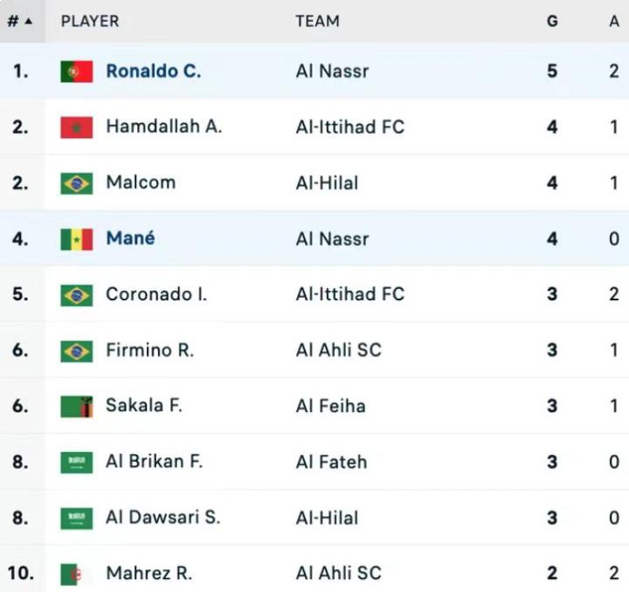Open Al Feiha team page
The height and width of the screenshot is (592, 629).
tap(330, 406)
